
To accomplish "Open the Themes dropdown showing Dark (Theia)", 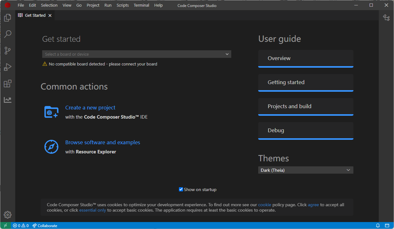I will [x=306, y=170].
